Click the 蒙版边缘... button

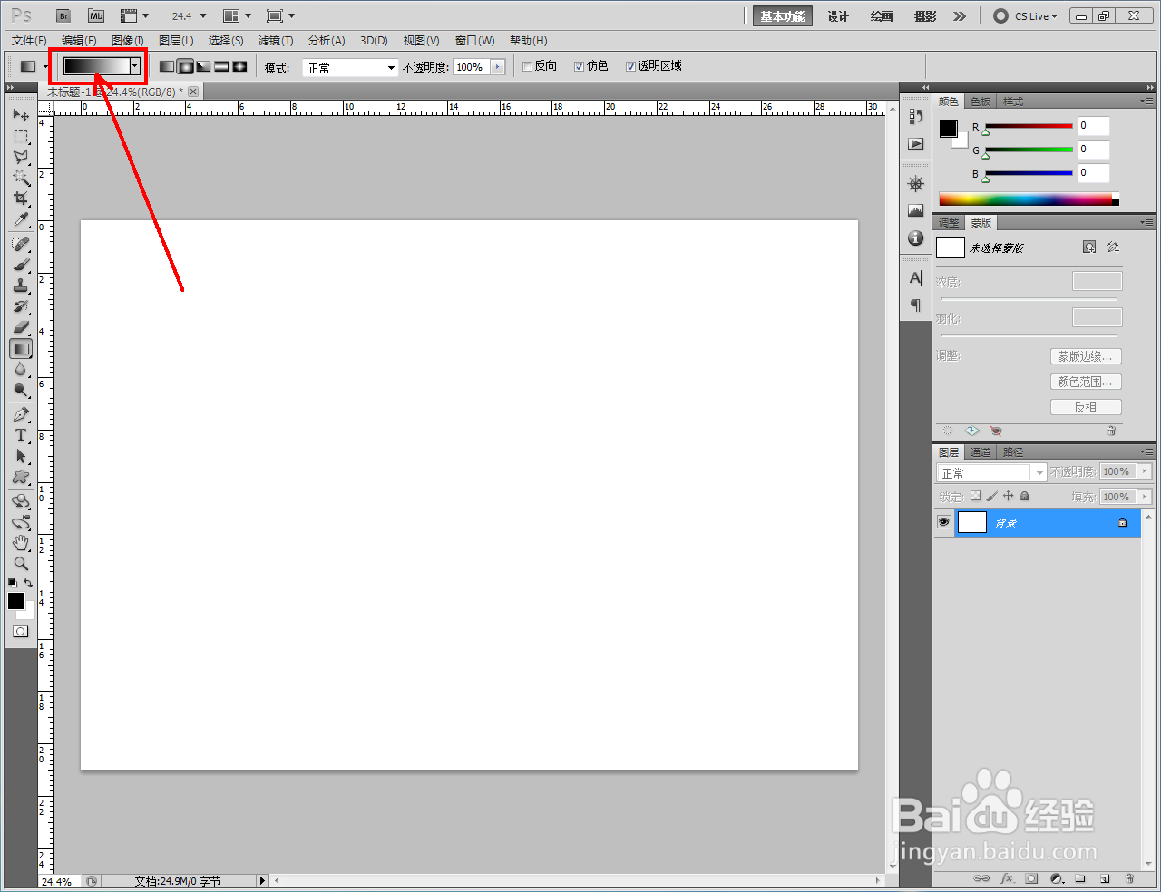click(1086, 356)
